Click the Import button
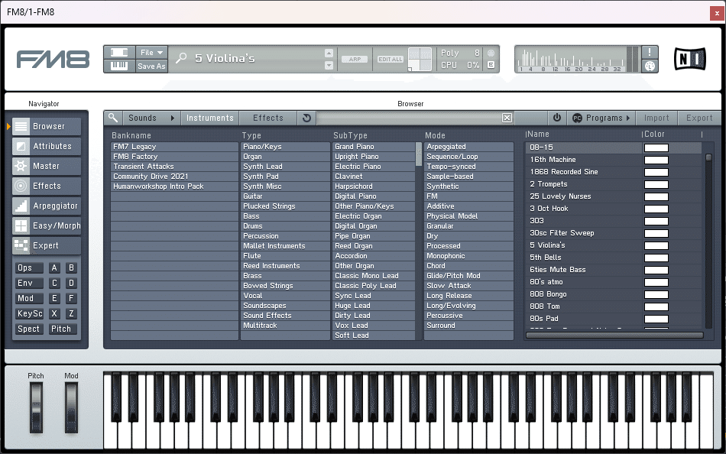This screenshot has width=726, height=454. [x=656, y=118]
